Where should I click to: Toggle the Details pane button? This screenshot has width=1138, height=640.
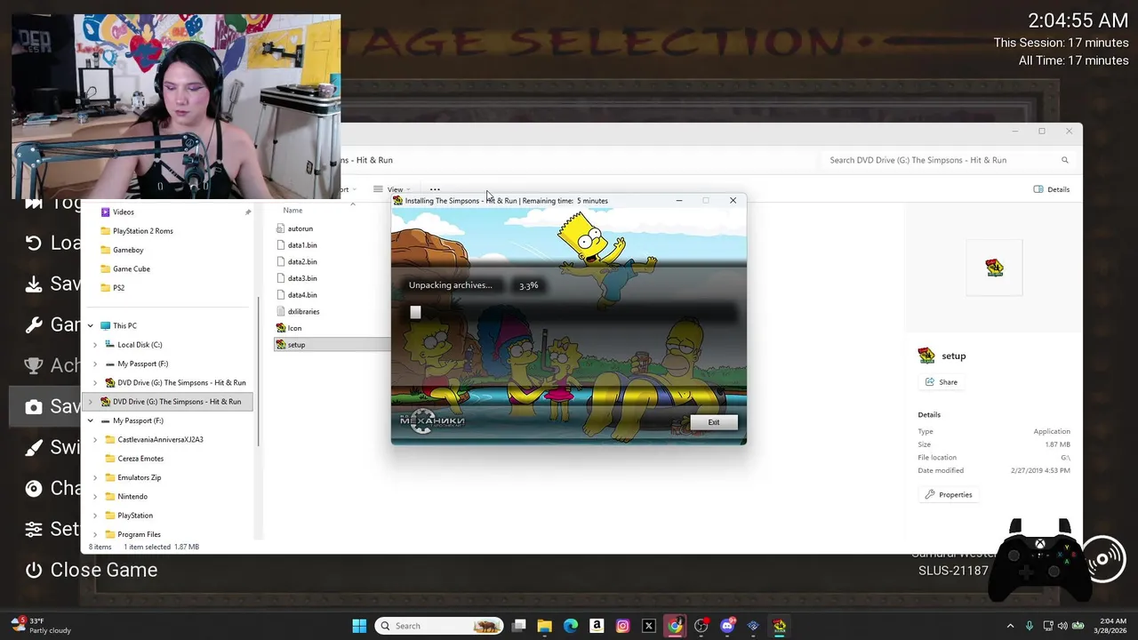click(x=1051, y=189)
